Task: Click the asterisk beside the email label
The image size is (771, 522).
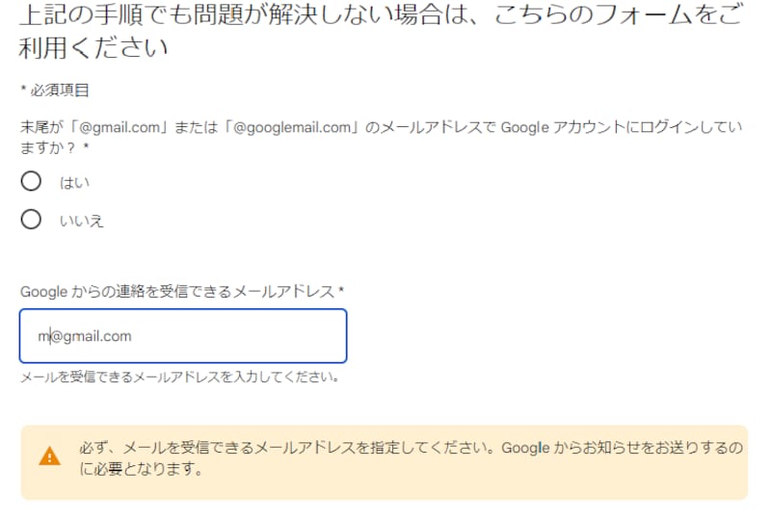Action: tap(342, 291)
